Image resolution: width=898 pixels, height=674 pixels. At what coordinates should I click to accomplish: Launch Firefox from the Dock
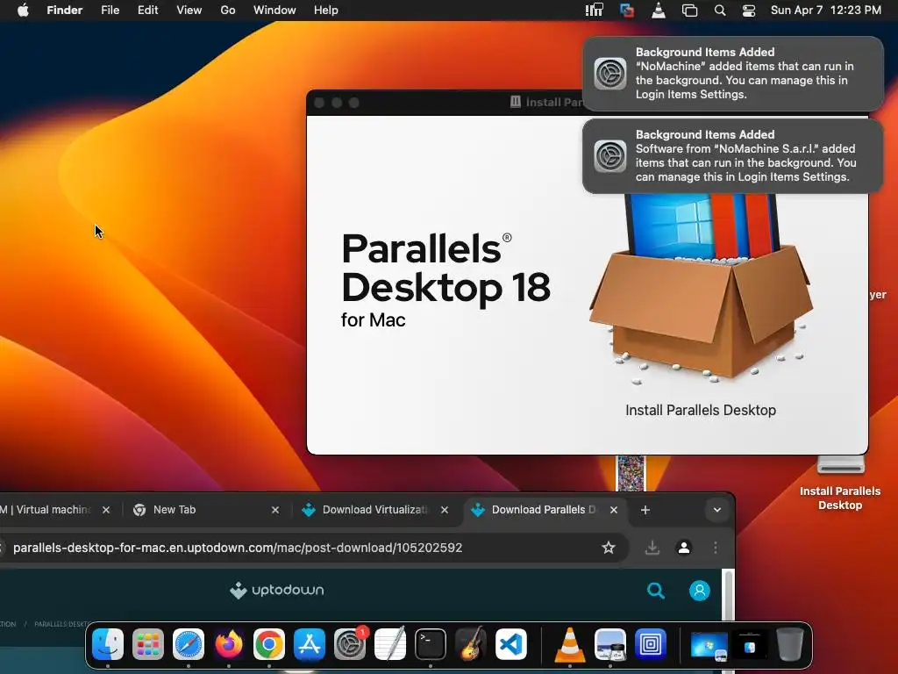tap(229, 644)
